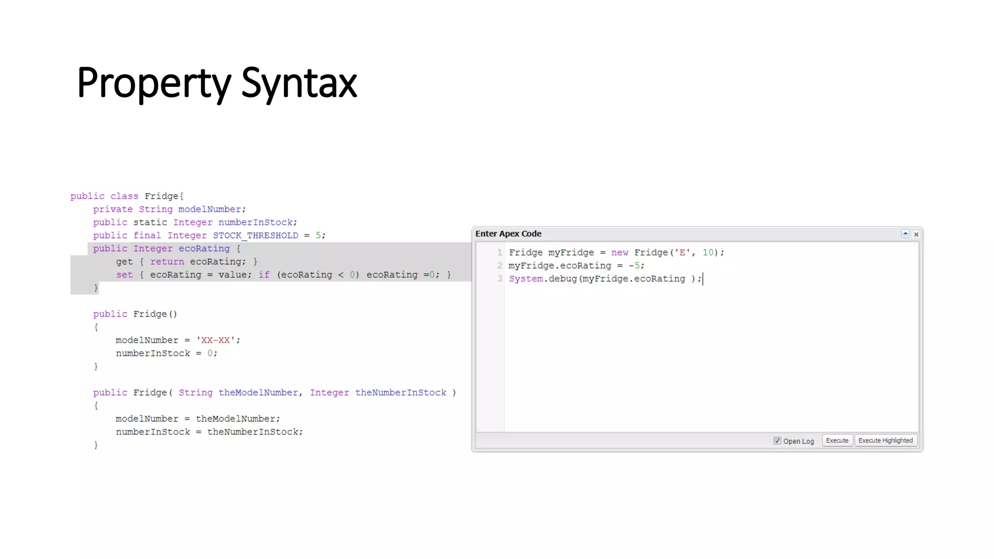Click the two-argument Fridge constructor signature line
The height and width of the screenshot is (559, 994).
(275, 393)
